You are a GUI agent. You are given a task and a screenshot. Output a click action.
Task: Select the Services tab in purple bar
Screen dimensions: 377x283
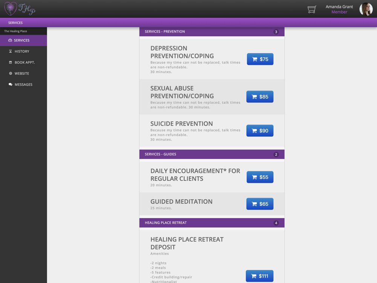click(x=15, y=23)
